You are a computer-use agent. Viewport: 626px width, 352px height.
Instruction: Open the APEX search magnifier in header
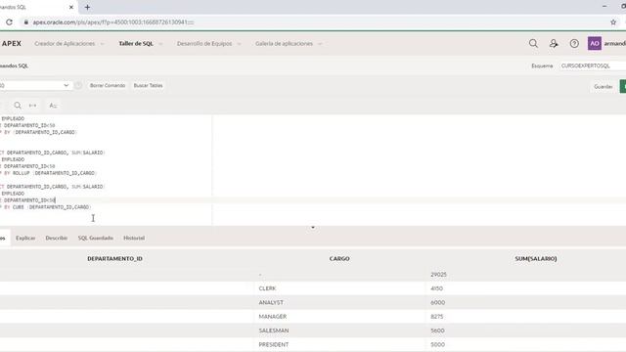(x=533, y=43)
